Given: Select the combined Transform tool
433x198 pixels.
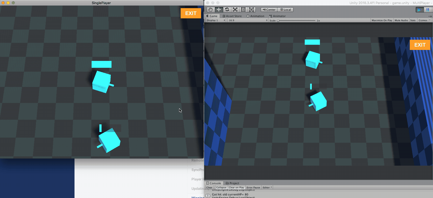Looking at the screenshot, I should click(x=251, y=10).
